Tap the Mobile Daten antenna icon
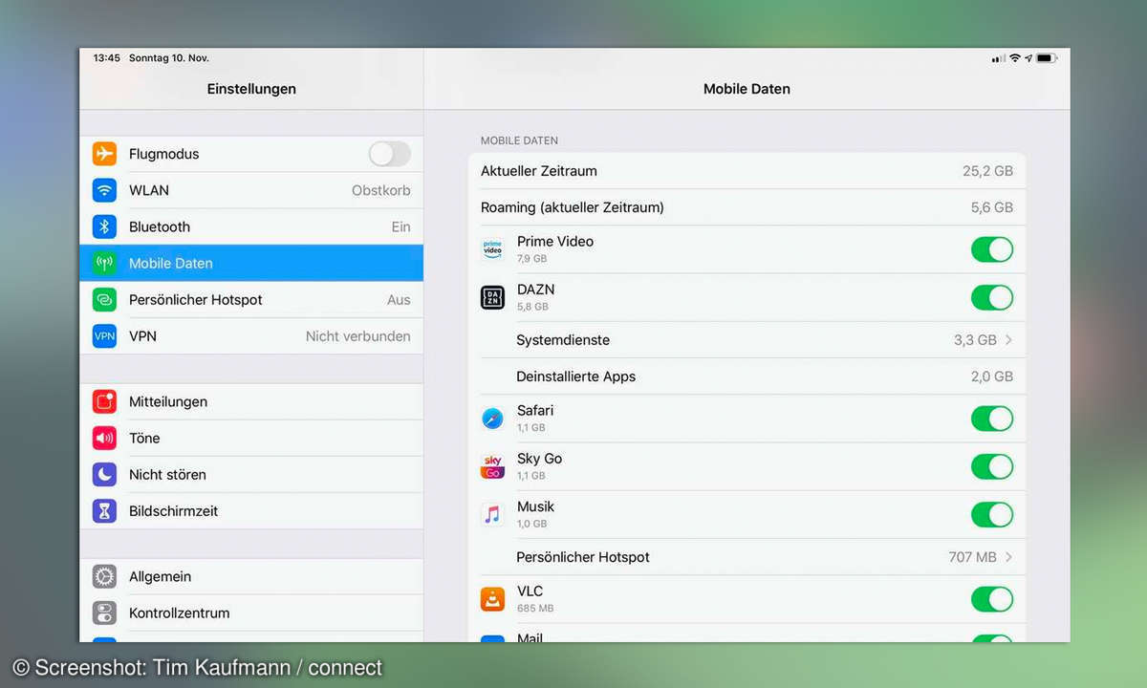 tap(104, 263)
